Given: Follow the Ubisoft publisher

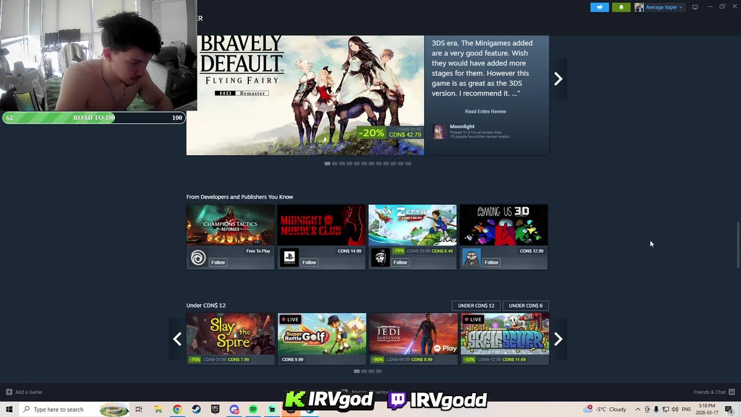Looking at the screenshot, I should click(218, 262).
